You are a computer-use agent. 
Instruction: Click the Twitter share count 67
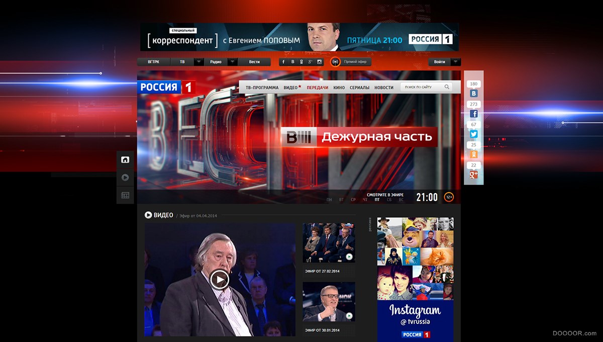click(473, 125)
